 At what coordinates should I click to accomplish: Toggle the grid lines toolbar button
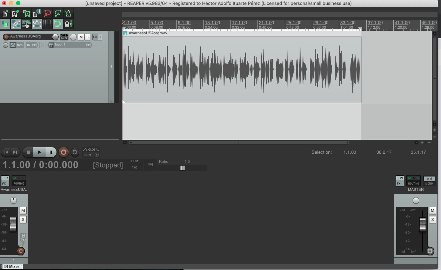point(47,24)
